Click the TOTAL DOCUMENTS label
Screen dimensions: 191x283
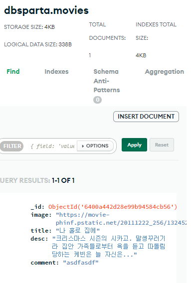click(x=107, y=31)
